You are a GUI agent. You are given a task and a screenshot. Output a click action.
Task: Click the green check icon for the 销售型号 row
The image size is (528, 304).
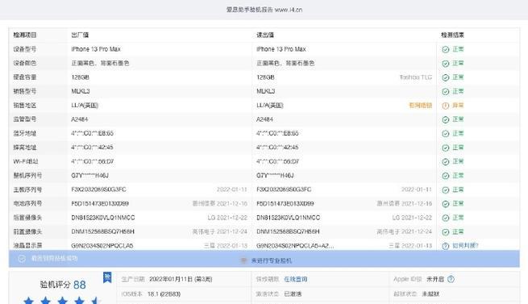coord(446,91)
